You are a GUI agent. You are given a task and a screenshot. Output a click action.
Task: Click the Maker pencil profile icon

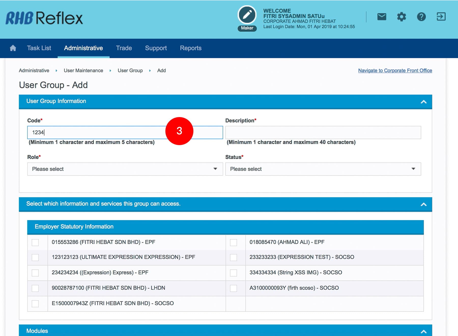tap(247, 15)
